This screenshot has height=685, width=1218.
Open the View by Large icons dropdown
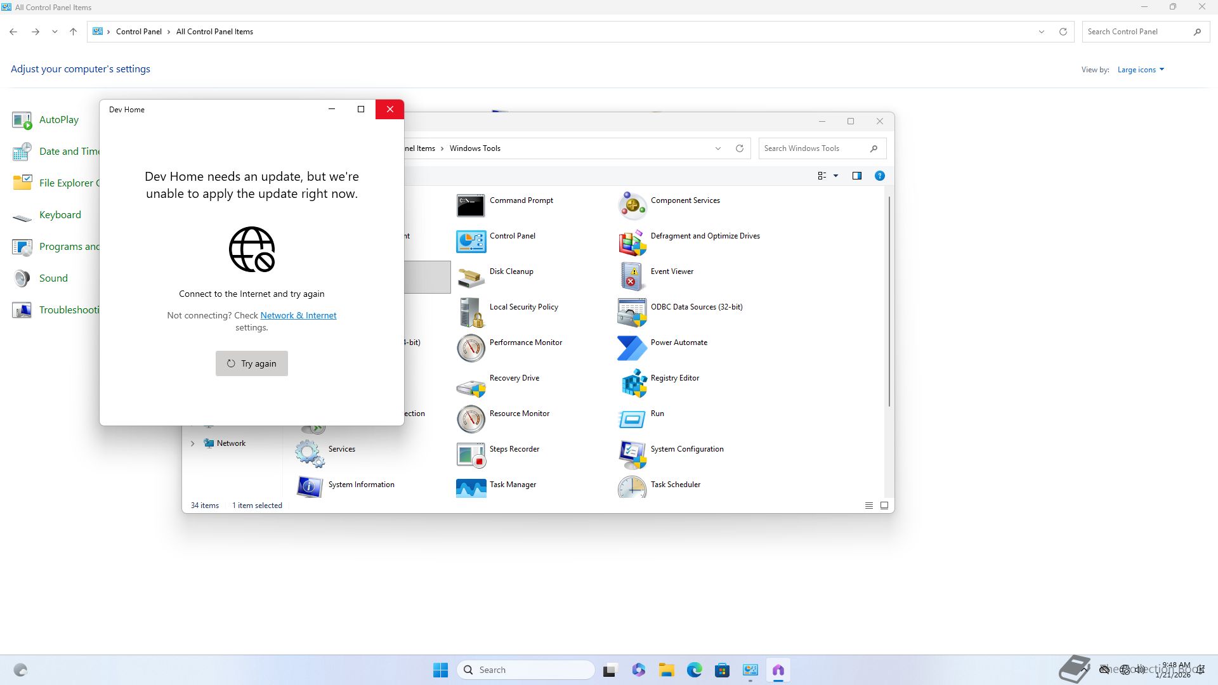click(1141, 70)
